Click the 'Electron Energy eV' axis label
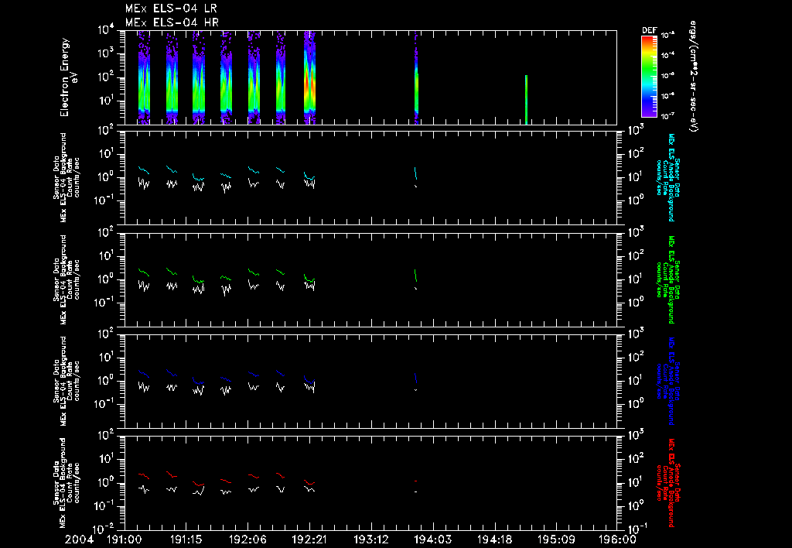 tap(68, 77)
